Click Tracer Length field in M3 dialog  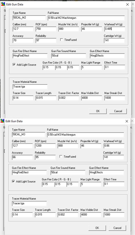(45, 215)
